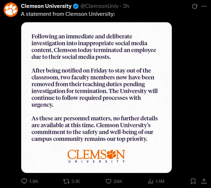Click the 1.1M views count

click(x=160, y=182)
